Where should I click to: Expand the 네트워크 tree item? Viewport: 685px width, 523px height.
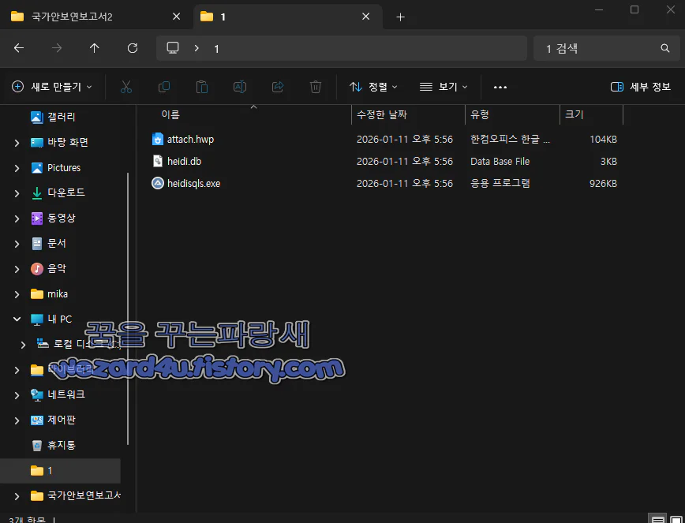(15, 394)
